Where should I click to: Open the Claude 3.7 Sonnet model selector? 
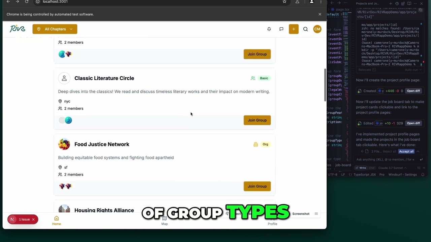pyautogui.click(x=393, y=168)
